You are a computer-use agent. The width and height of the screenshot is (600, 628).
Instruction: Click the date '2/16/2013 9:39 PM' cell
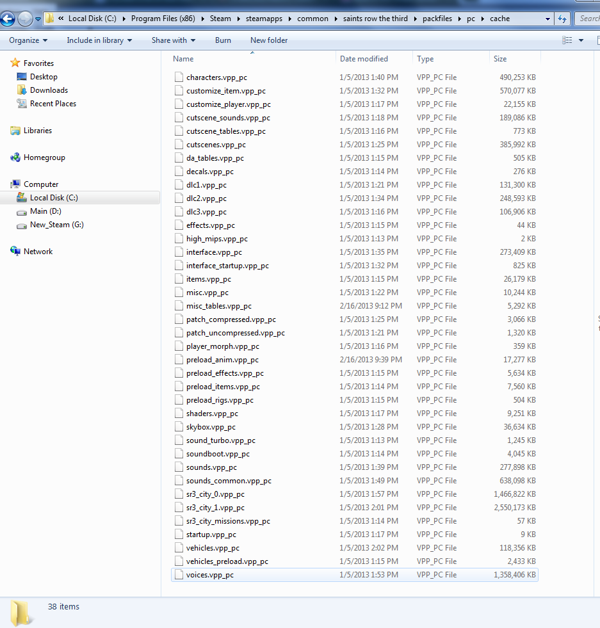click(x=371, y=360)
